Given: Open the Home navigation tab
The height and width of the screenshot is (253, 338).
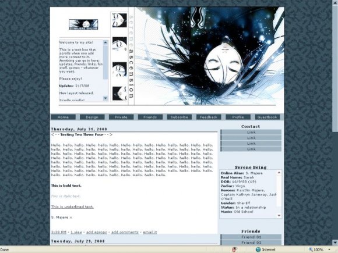Looking at the screenshot, I should click(63, 117).
